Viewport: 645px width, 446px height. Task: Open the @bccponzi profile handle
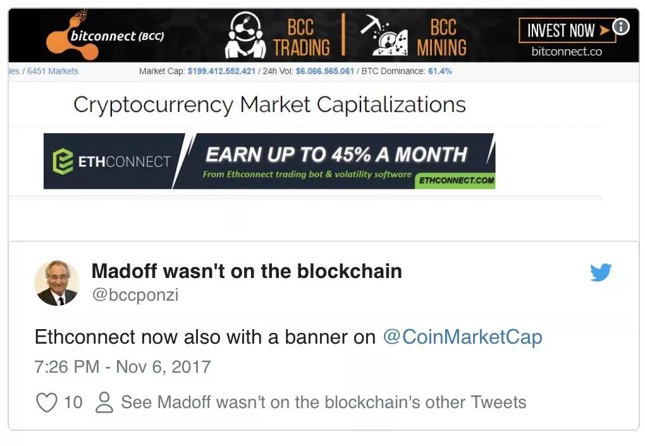coord(135,295)
